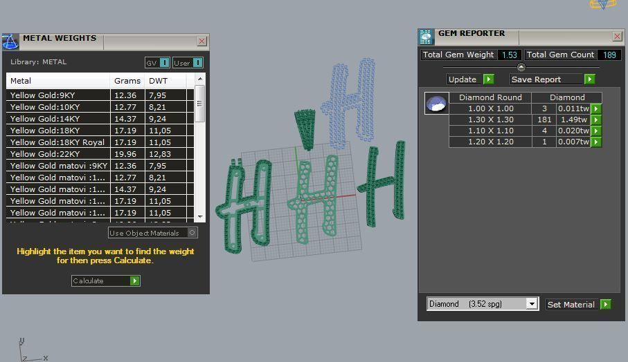
Task: Select the Yellow Gold:18KY row
Action: (x=100, y=131)
